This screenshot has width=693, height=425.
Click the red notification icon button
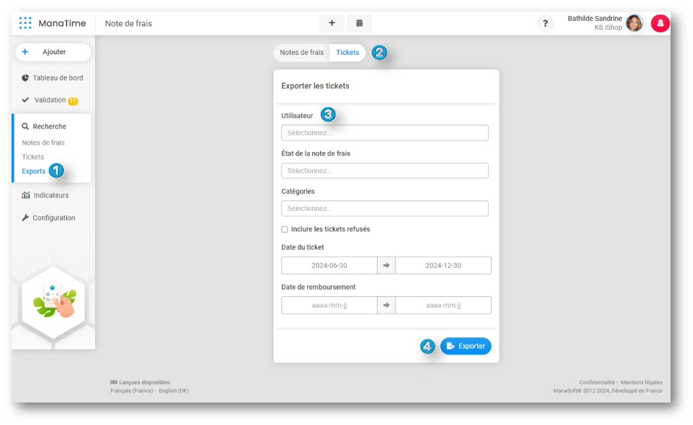click(x=660, y=23)
